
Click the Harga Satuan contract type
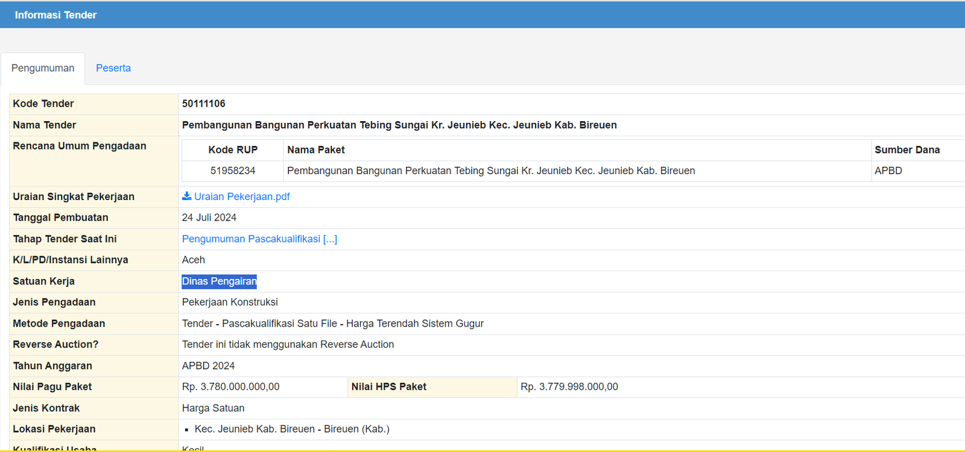click(214, 408)
